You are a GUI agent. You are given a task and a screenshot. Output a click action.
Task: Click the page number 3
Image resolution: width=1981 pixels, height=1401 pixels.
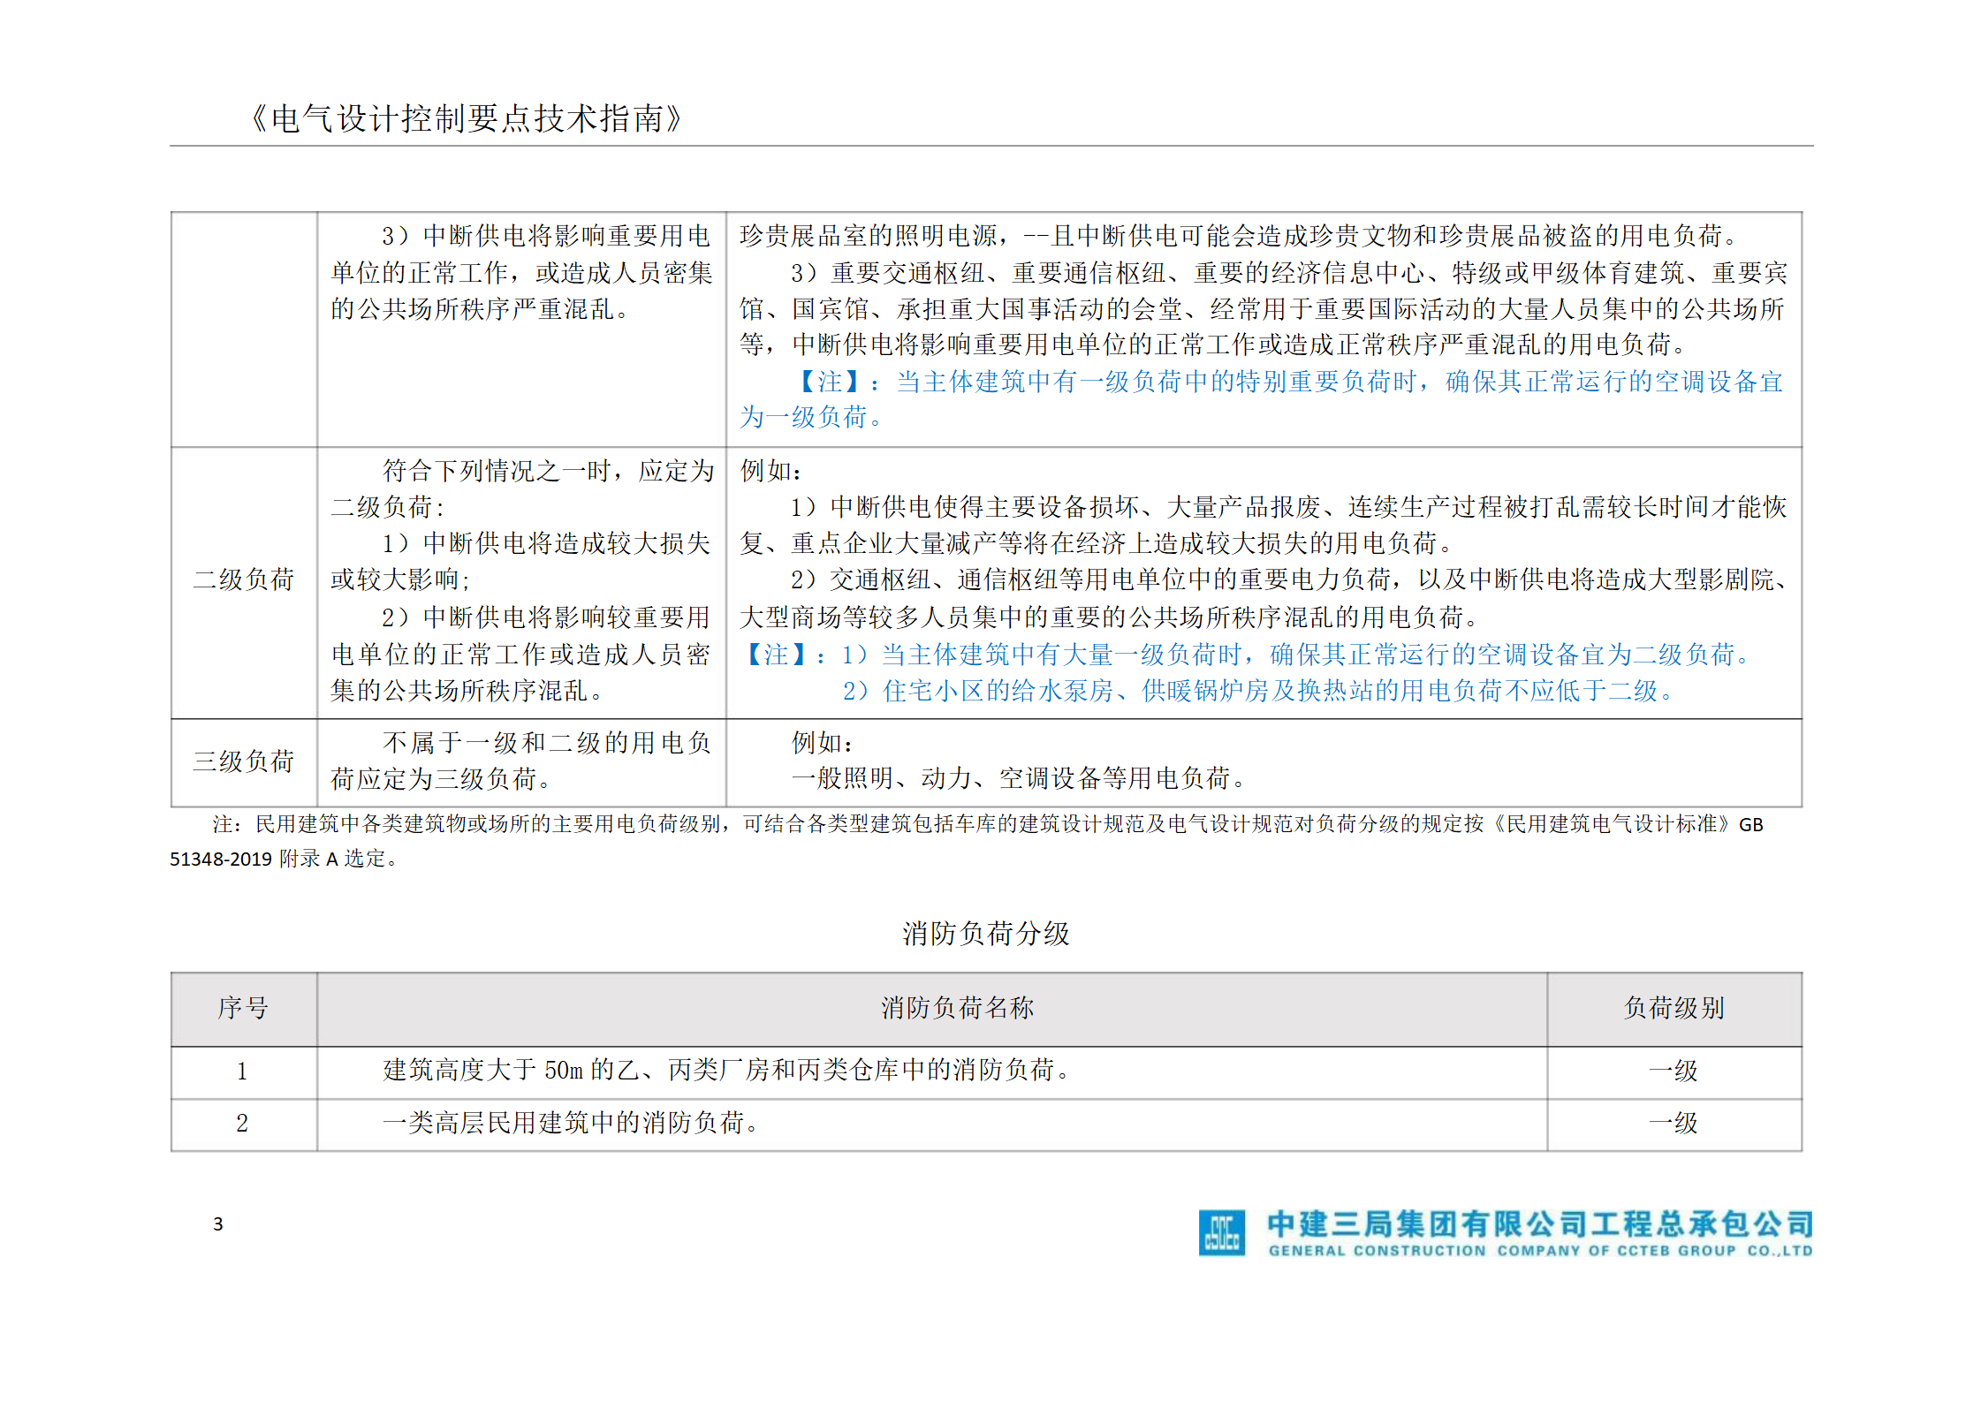click(218, 1223)
